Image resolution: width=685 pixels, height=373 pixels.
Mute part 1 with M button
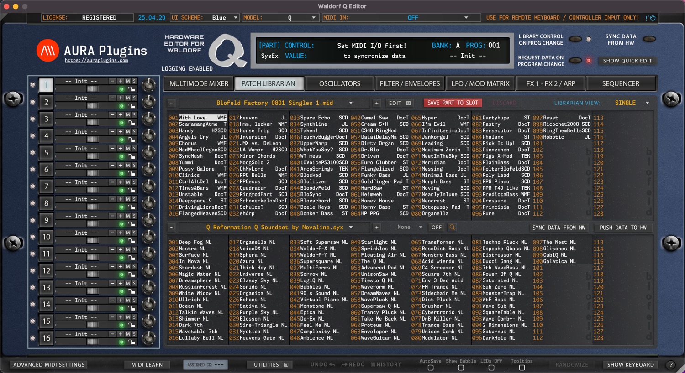(128, 81)
